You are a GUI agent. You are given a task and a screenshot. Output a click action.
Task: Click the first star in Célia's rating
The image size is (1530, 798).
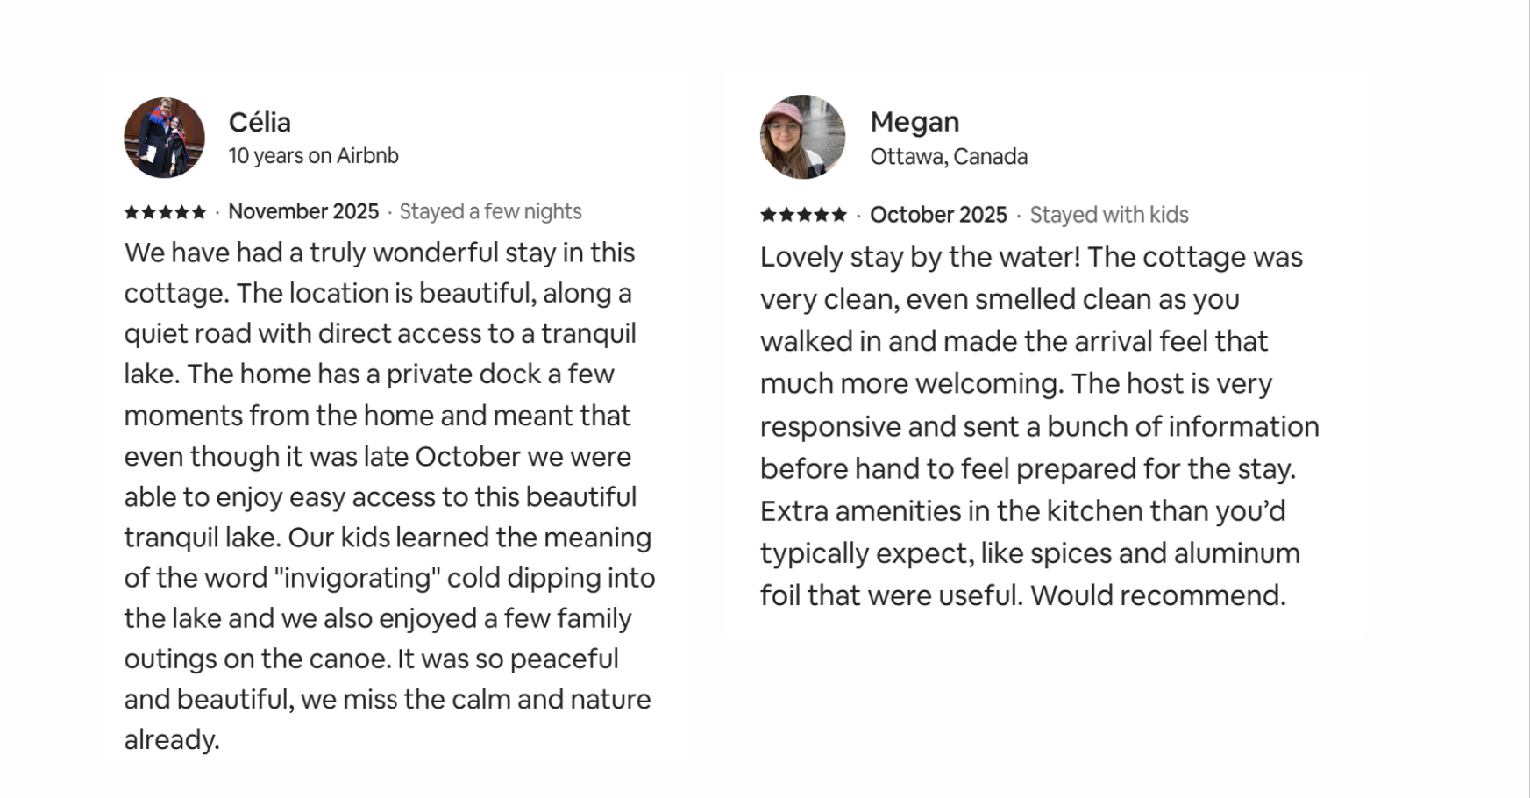pos(132,212)
